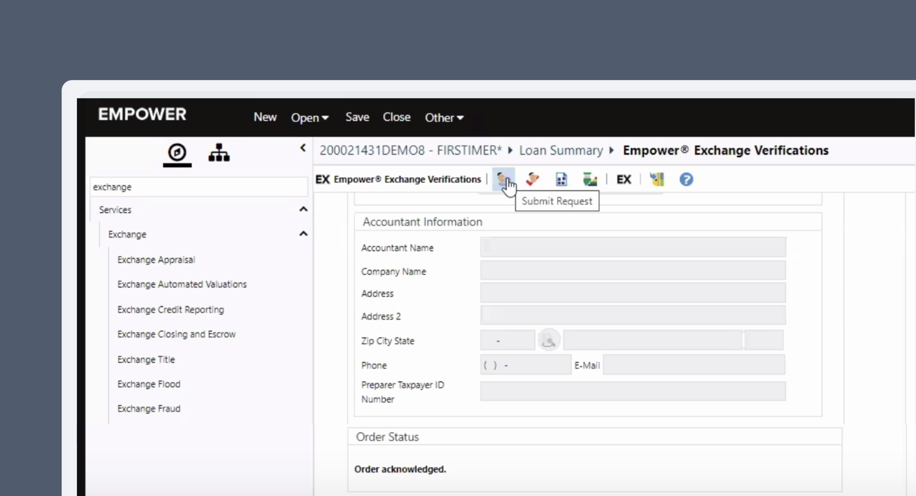The height and width of the screenshot is (496, 916).
Task: Click the EX icon in the toolbar
Action: click(624, 179)
